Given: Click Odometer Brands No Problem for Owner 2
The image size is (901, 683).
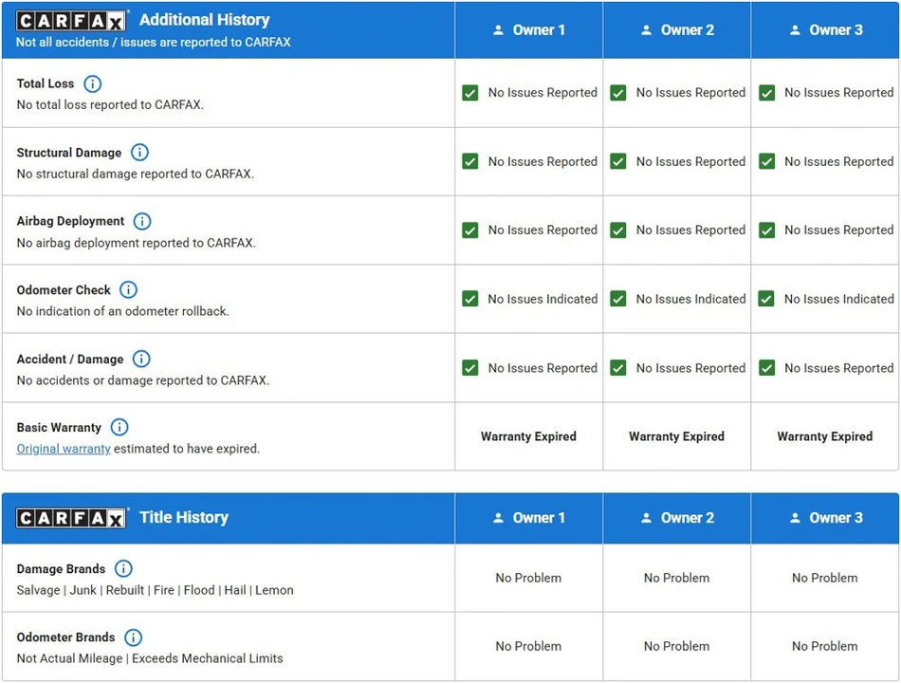Looking at the screenshot, I should click(x=677, y=646).
